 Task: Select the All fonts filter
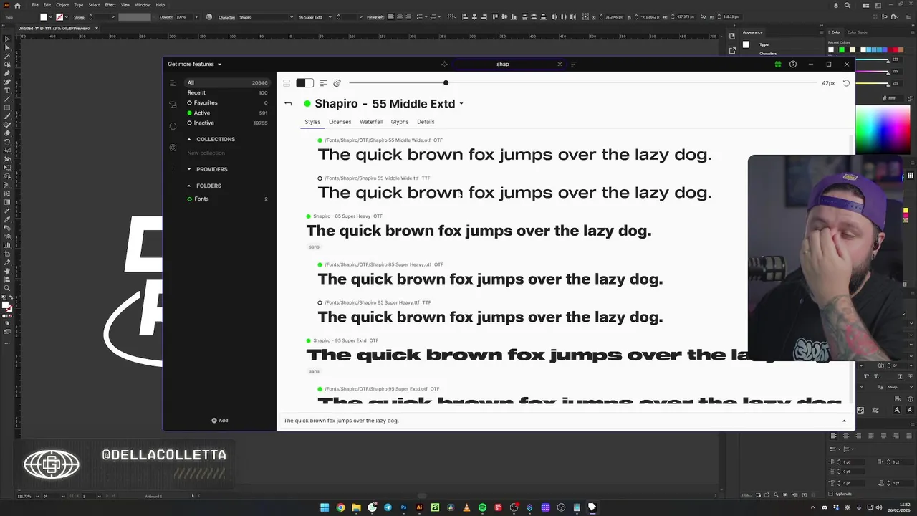click(x=227, y=82)
